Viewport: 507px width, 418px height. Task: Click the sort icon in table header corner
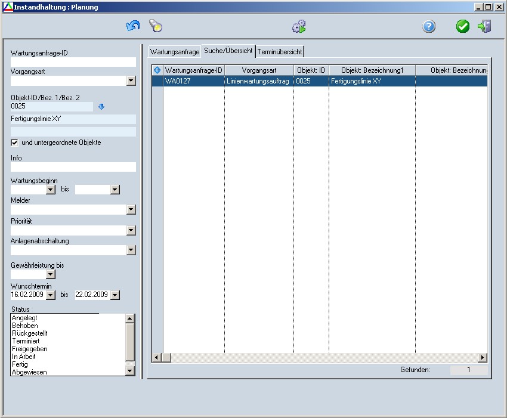click(x=157, y=70)
